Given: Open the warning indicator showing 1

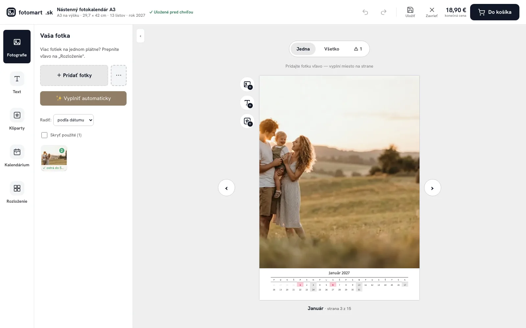Looking at the screenshot, I should (358, 49).
